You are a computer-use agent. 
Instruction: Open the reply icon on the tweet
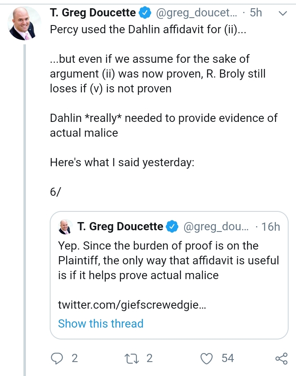click(x=57, y=358)
